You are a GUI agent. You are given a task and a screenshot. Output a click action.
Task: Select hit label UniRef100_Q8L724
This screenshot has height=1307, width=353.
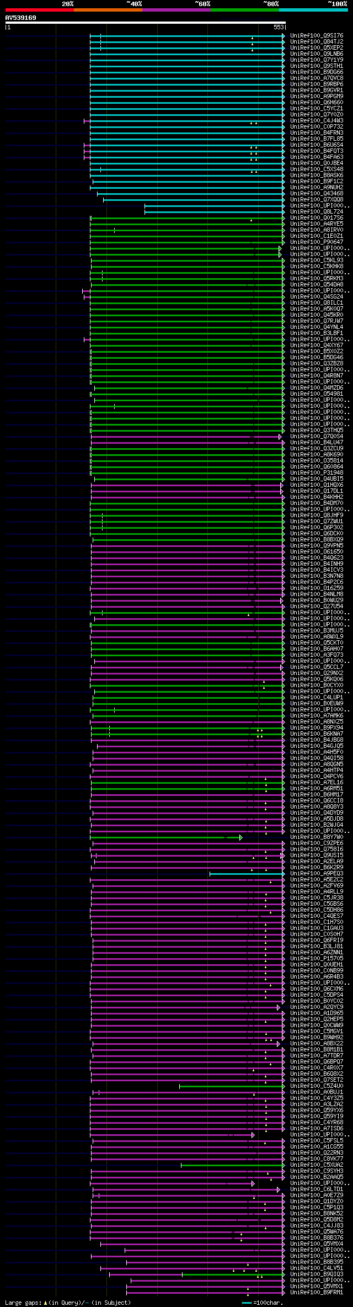click(x=317, y=211)
